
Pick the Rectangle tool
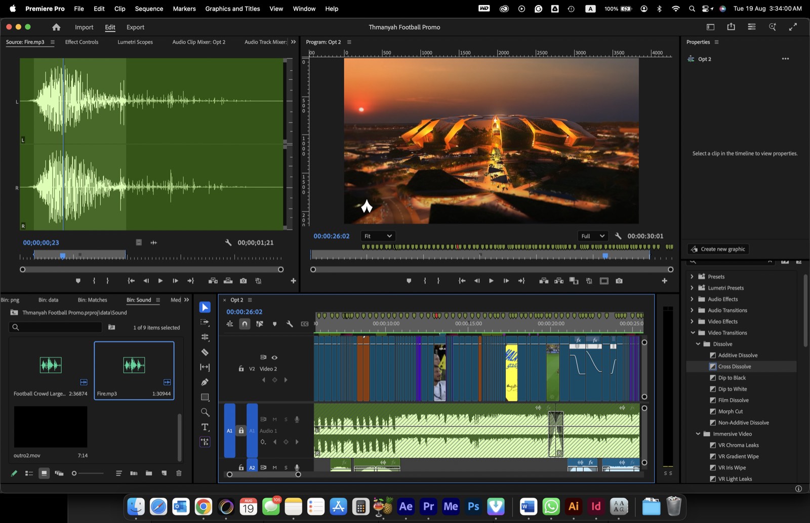pyautogui.click(x=205, y=397)
